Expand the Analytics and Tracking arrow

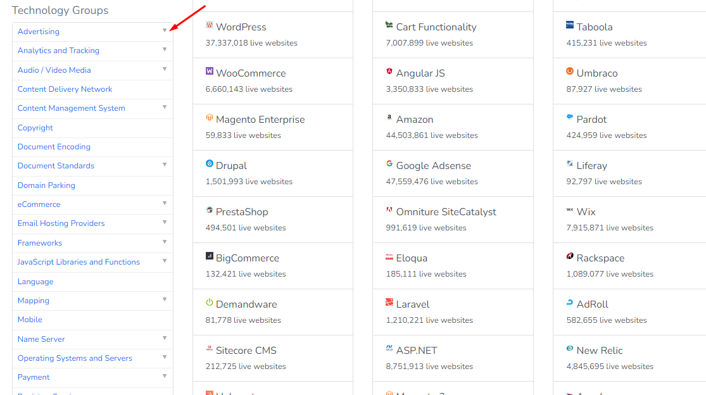click(x=165, y=49)
